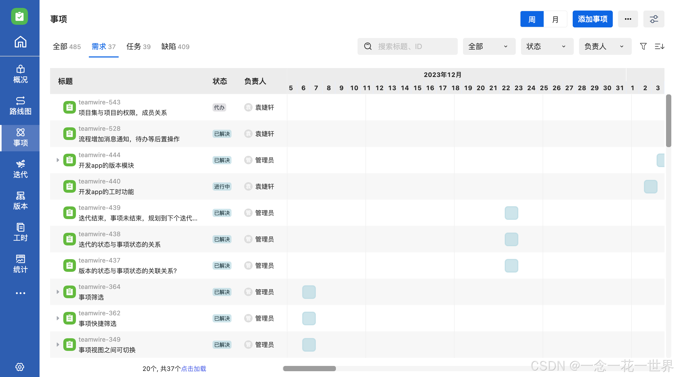Open the 负责人 assignee dropdown
Image resolution: width=675 pixels, height=377 pixels.
pos(605,46)
